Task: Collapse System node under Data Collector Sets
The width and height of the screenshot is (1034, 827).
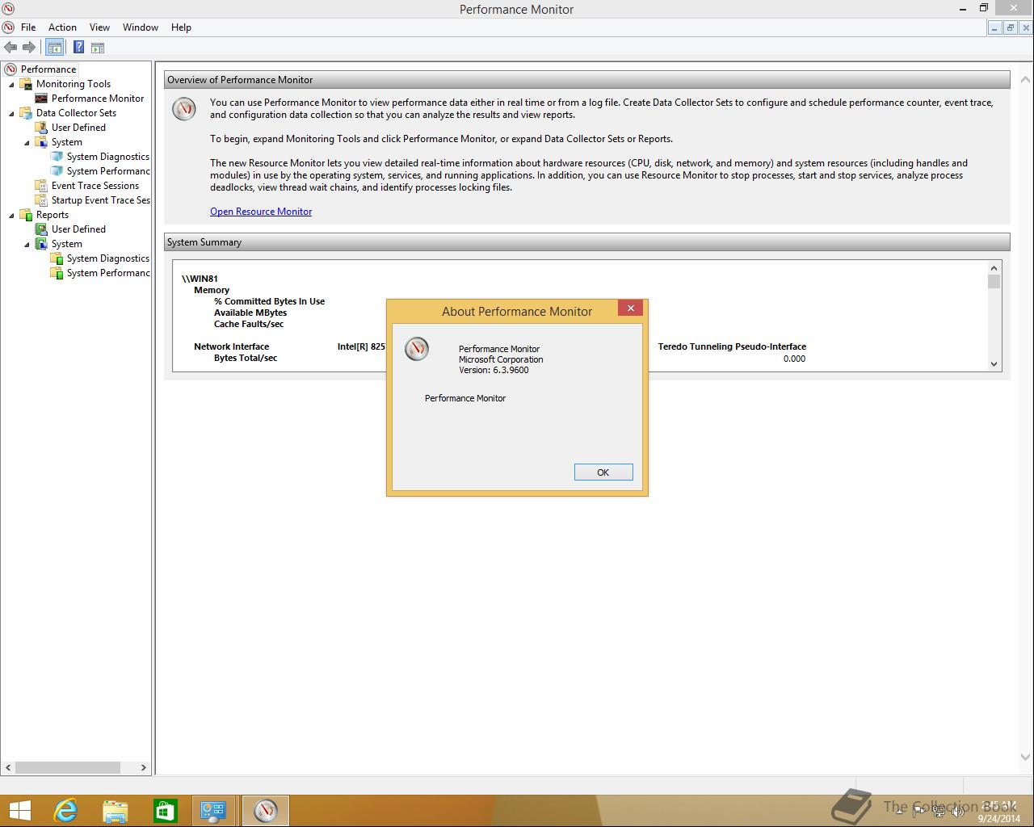Action: tap(27, 142)
